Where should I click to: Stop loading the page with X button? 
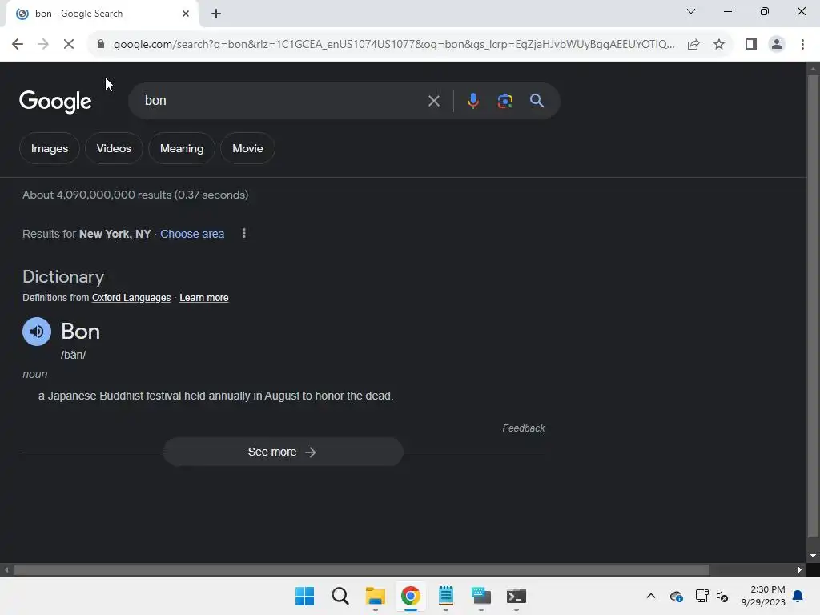coord(69,45)
